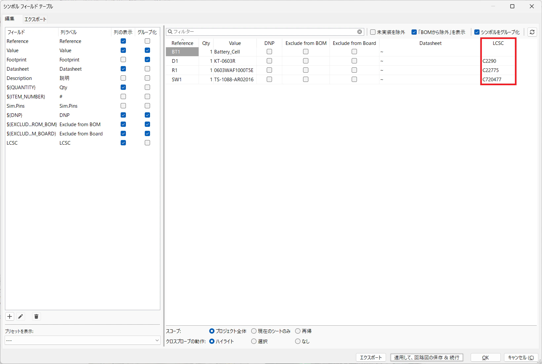
Task: Click the add field plus icon
Action: (x=10, y=316)
